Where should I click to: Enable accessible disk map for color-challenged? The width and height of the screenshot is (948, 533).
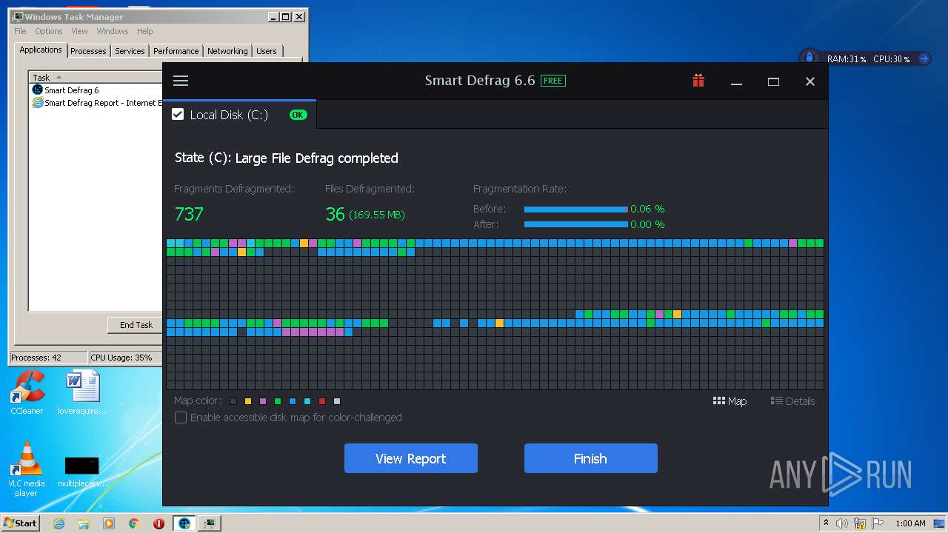tap(180, 418)
